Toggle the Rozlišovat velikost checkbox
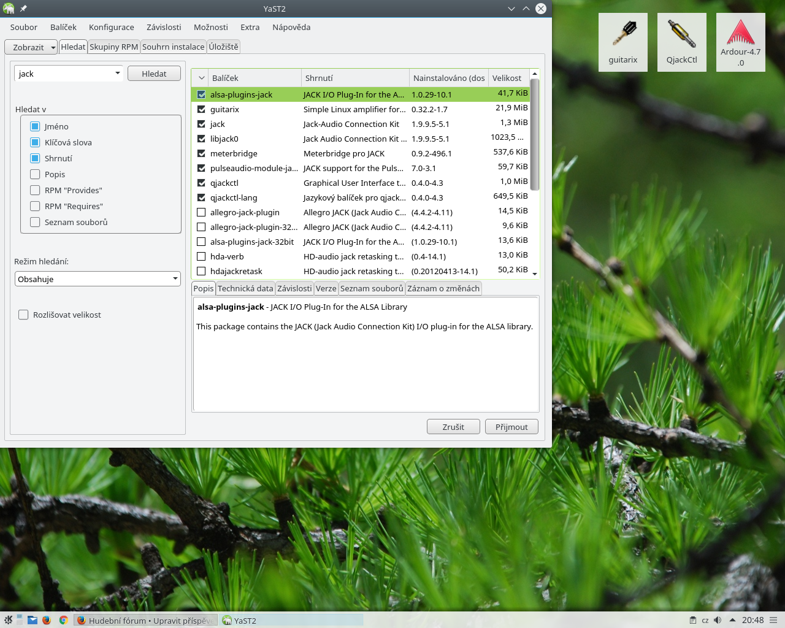The width and height of the screenshot is (785, 628). point(23,315)
